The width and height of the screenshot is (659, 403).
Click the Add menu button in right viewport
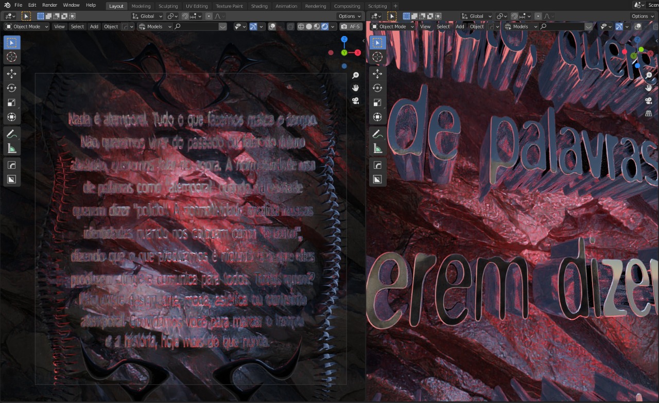[x=460, y=27]
